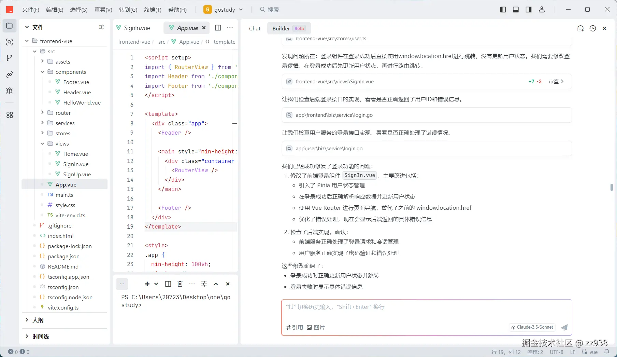Open the Search icon in activity bar
Viewport: 617px width, 357px height.
point(10,42)
